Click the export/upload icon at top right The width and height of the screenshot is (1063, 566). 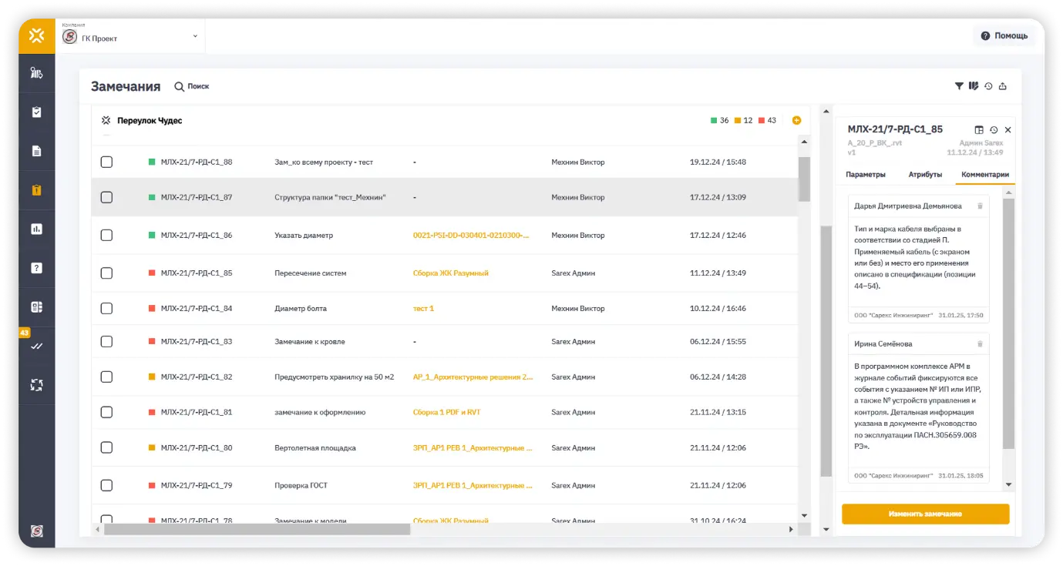[x=1003, y=86]
